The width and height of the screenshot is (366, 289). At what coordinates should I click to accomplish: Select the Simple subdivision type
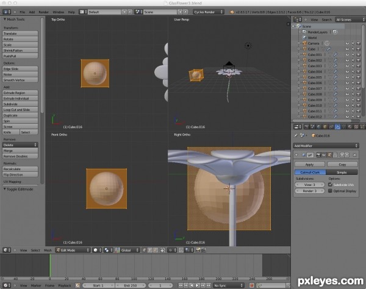tap(342, 173)
